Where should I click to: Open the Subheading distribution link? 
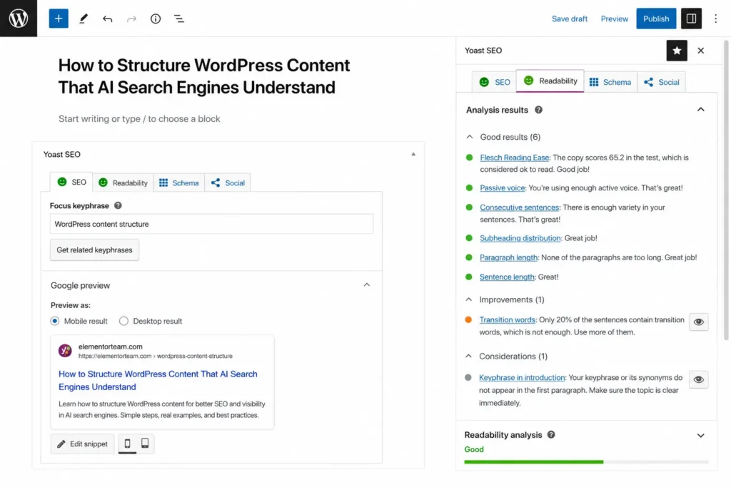coord(520,238)
